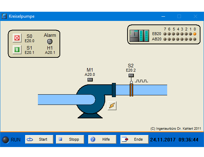Click Ende to exit the program
Viewport: 204px width, 157px height.
(134, 139)
